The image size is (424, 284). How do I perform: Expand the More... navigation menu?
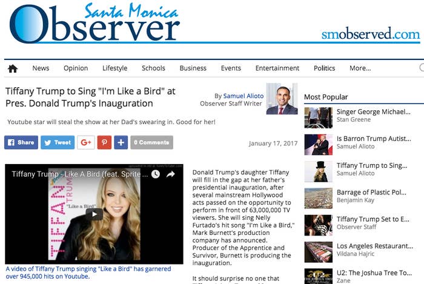tap(360, 68)
